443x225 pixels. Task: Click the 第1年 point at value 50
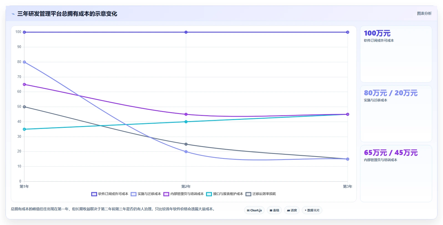(24, 107)
